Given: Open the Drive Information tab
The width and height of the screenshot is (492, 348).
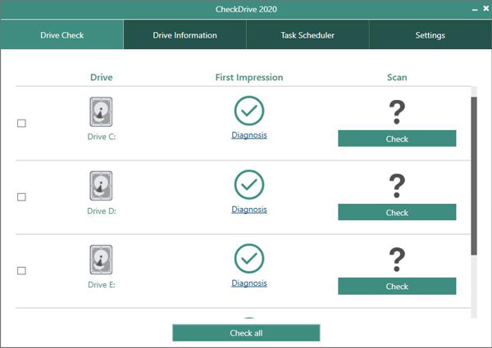Looking at the screenshot, I should (x=184, y=34).
